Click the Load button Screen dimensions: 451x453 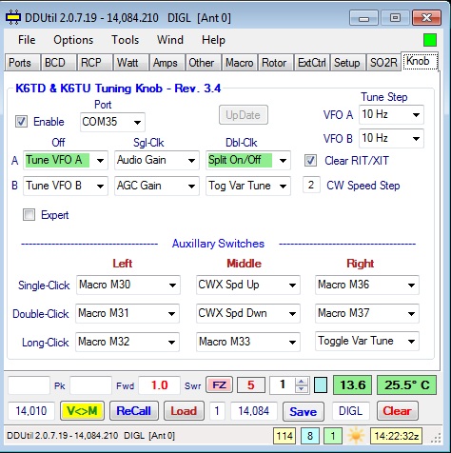[184, 411]
